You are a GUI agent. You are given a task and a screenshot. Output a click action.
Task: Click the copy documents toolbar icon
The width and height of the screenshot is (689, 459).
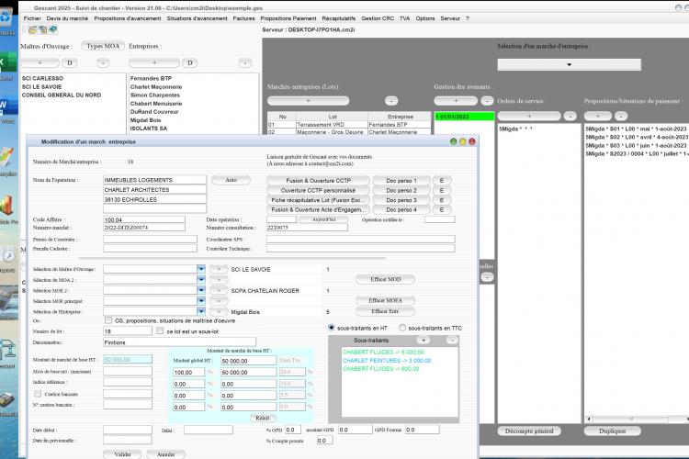42,30
